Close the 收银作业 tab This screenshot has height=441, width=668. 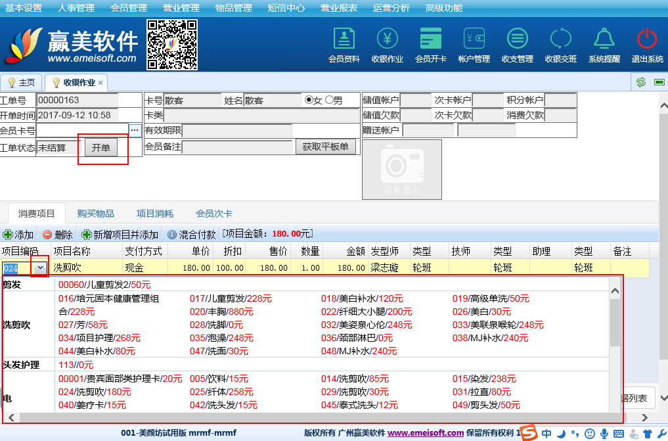[x=100, y=83]
